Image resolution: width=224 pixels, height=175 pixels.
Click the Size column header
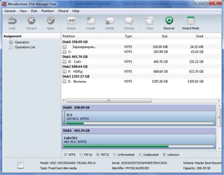pyautogui.click(x=164, y=36)
